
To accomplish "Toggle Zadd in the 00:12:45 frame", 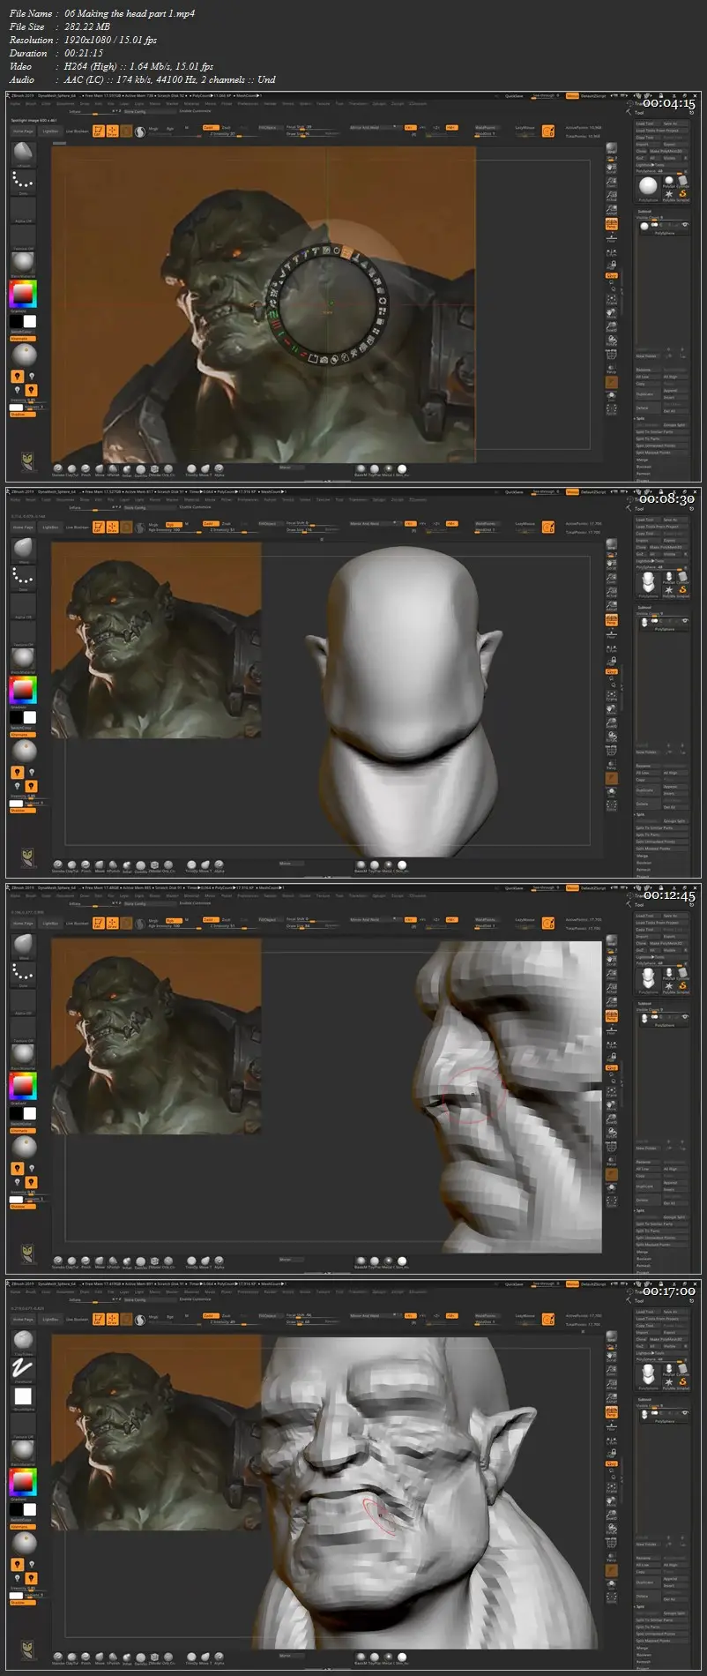I will [210, 920].
